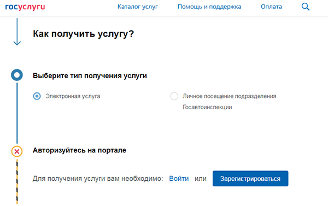The height and width of the screenshot is (206, 328).
Task: Click the Электронная услуга label text
Action: [73, 96]
